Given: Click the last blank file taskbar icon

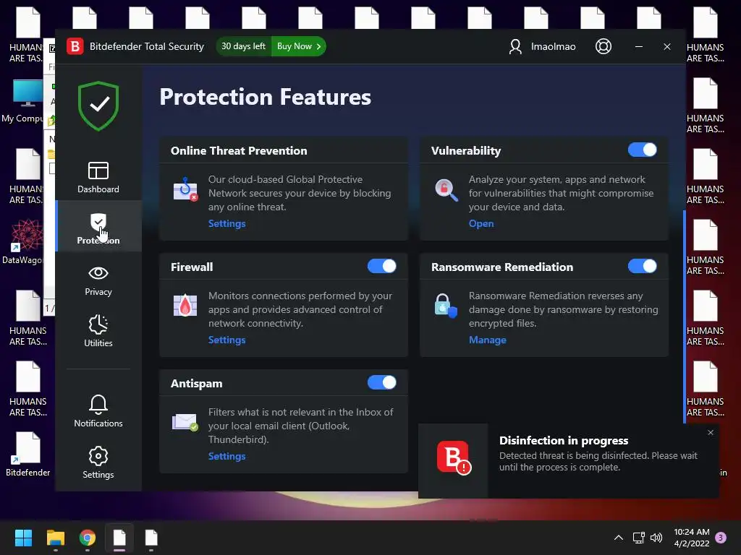Looking at the screenshot, I should (x=151, y=538).
